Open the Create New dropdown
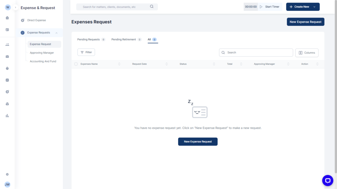This screenshot has height=189, width=337. [303, 7]
